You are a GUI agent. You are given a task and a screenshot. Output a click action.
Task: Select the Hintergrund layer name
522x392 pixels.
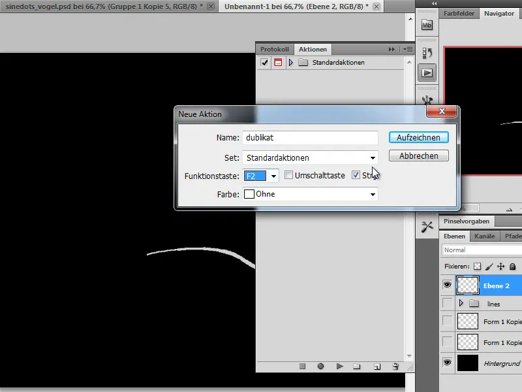(x=501, y=363)
